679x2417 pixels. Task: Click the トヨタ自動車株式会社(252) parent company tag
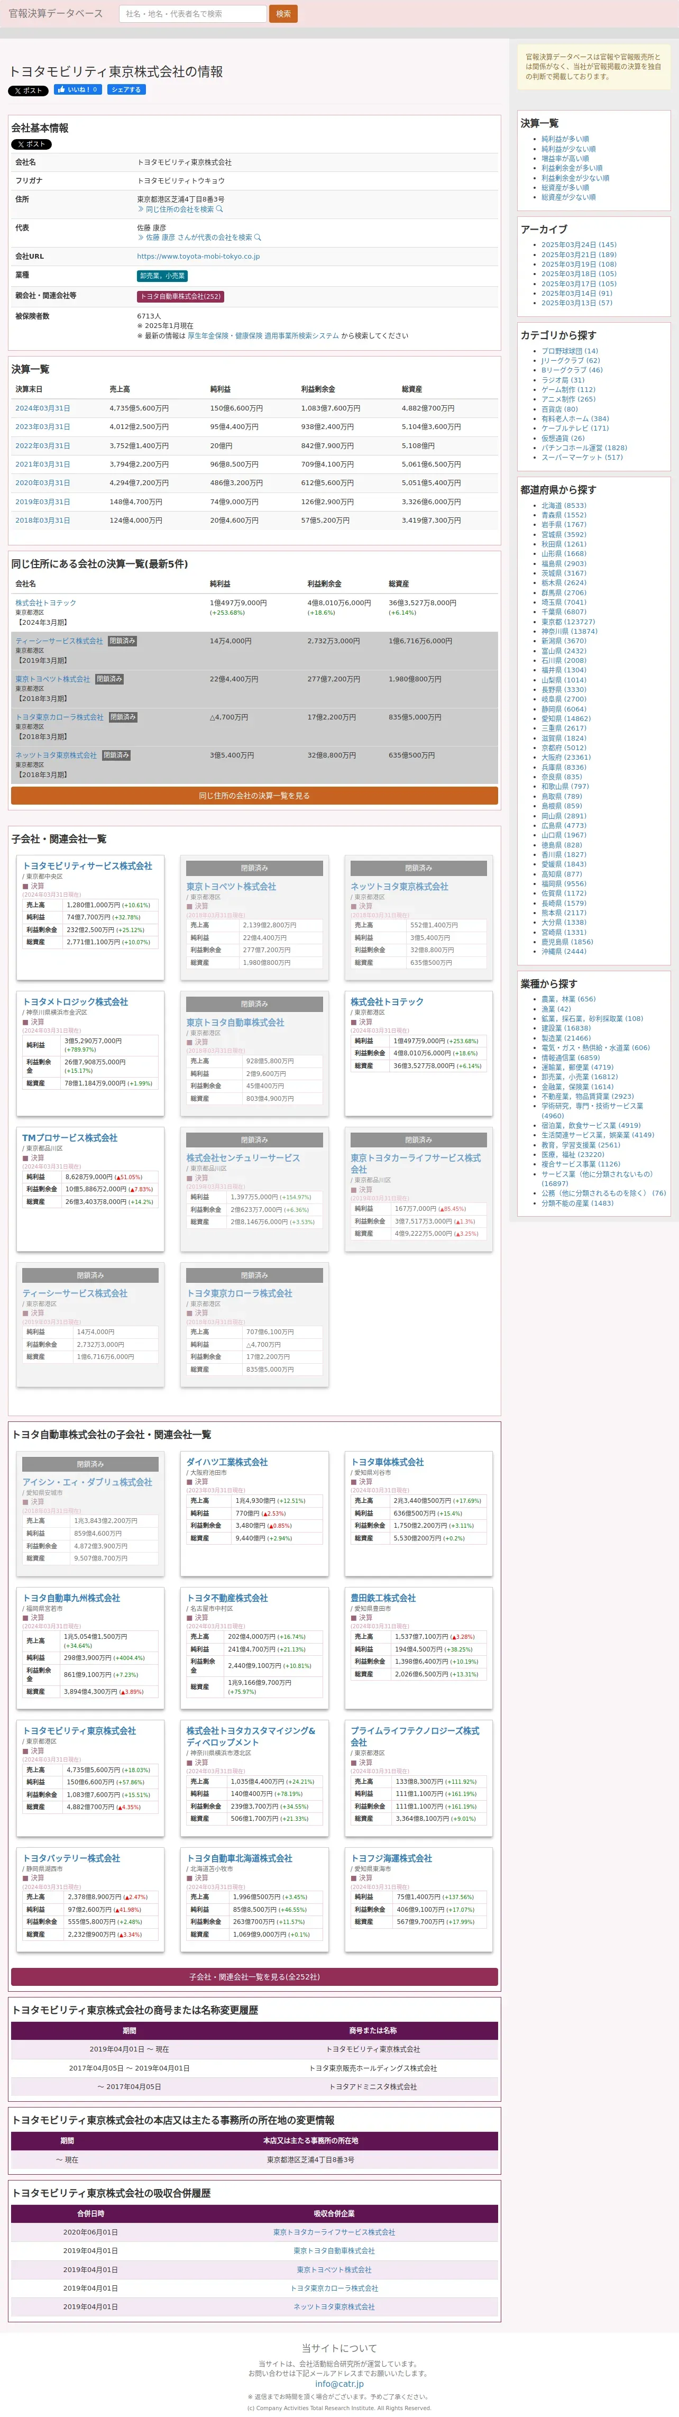[180, 296]
